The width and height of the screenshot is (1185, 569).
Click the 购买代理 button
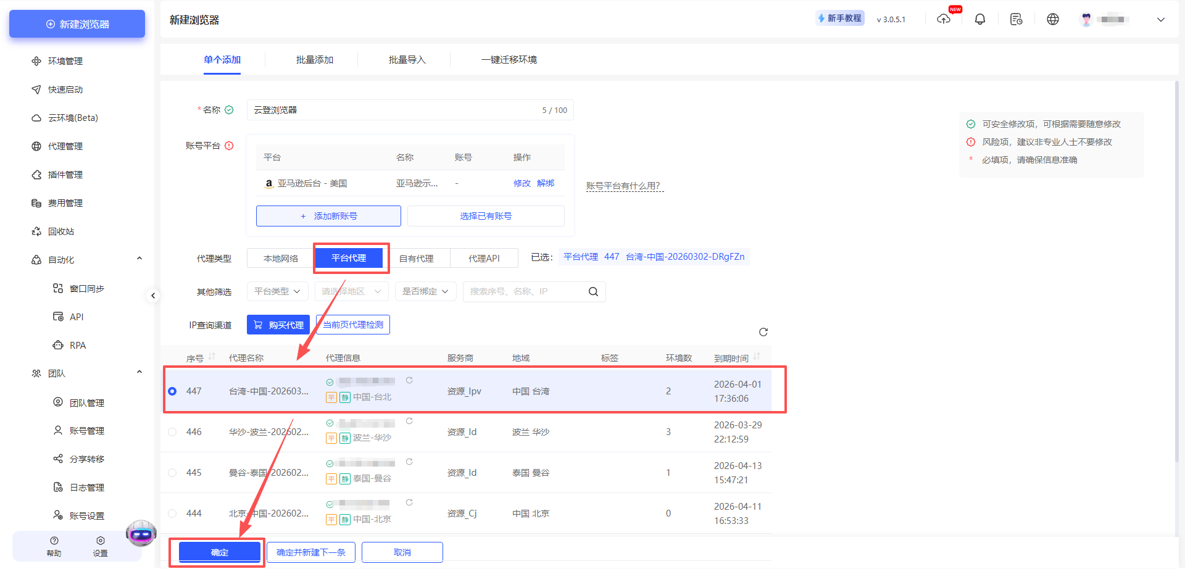pyautogui.click(x=278, y=324)
